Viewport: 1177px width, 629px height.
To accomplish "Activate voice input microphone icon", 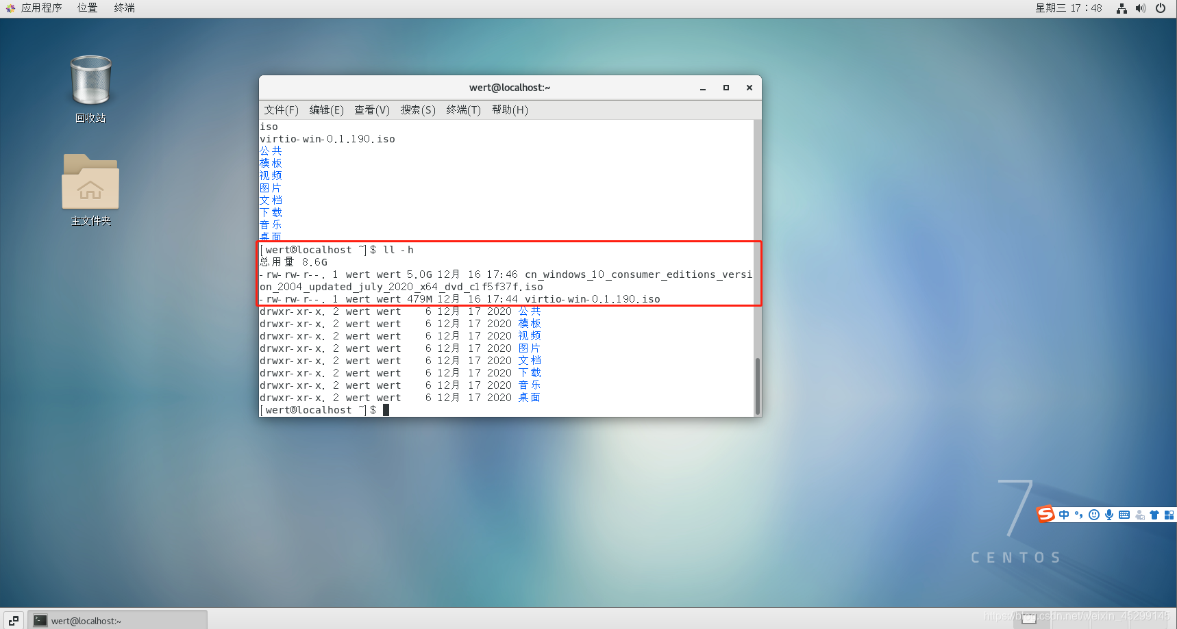I will click(x=1109, y=515).
